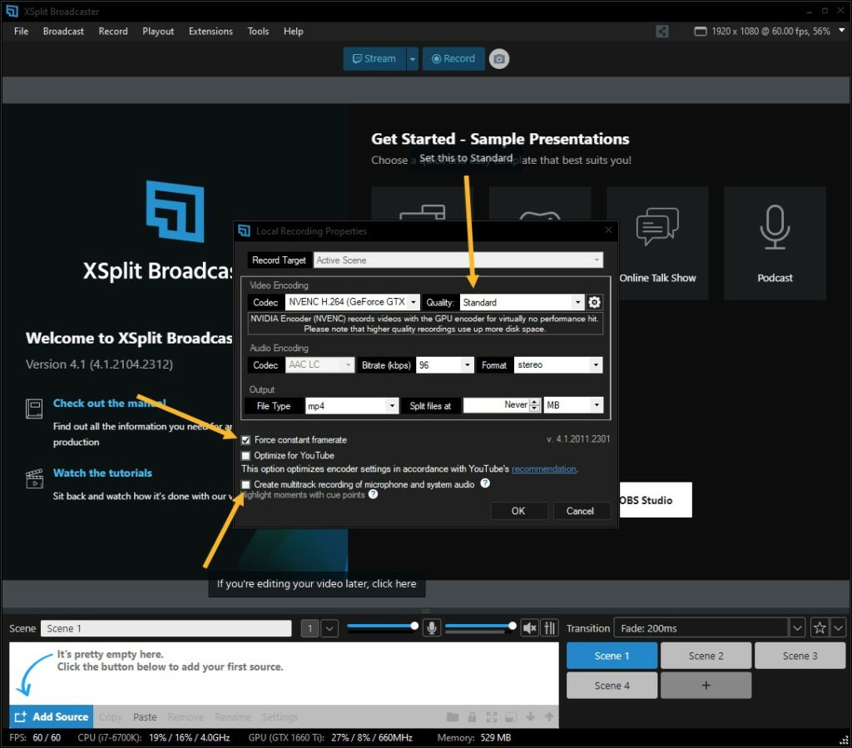Screen dimensions: 852x748
Task: Click the resolution monitor icon
Action: [701, 32]
